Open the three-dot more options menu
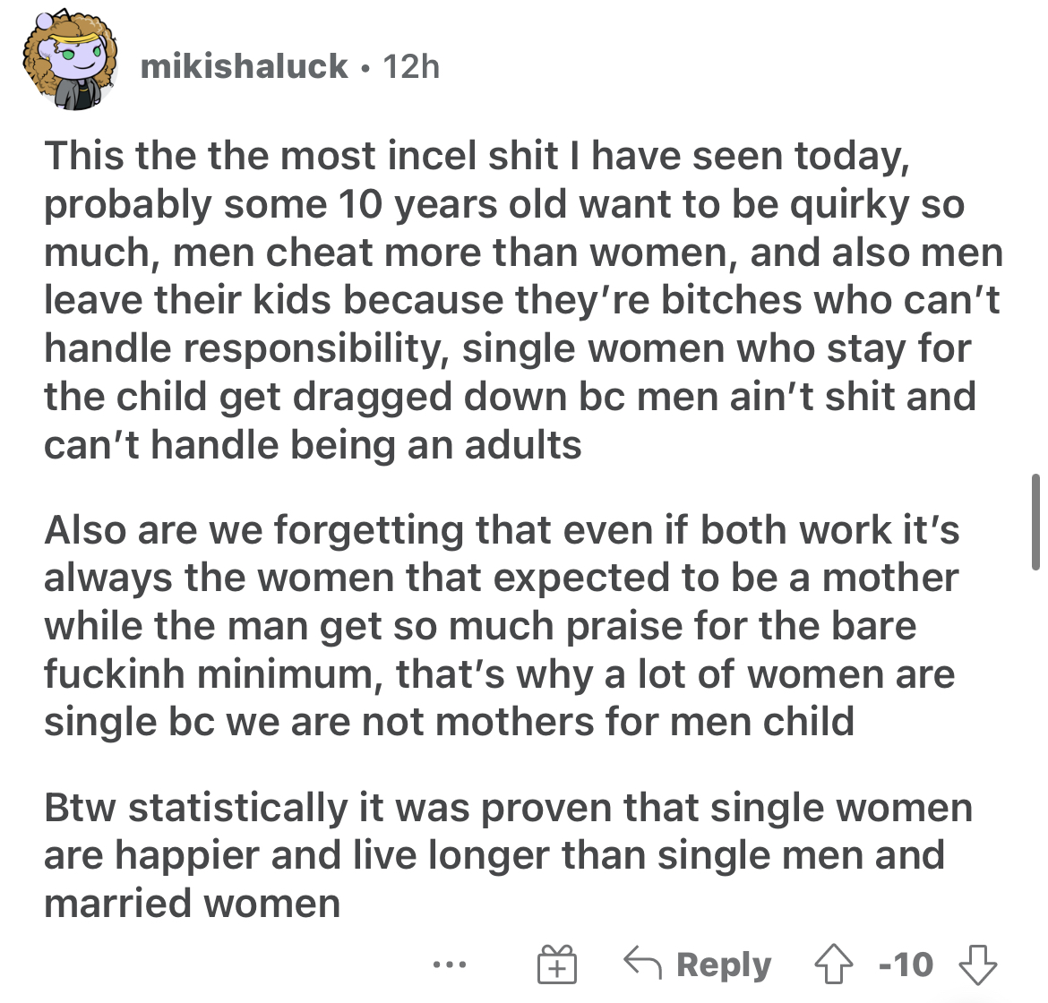1048x1003 pixels. pyautogui.click(x=450, y=964)
